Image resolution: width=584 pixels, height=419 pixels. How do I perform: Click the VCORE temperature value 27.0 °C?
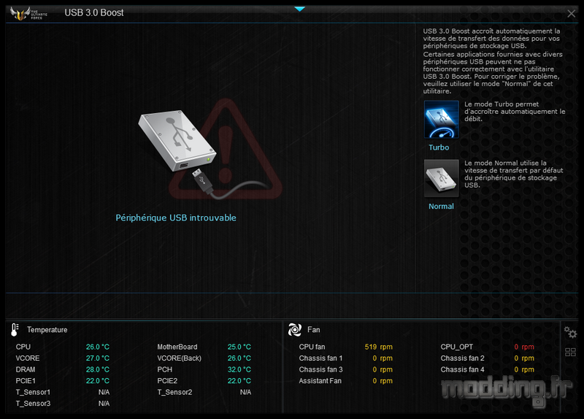[98, 358]
